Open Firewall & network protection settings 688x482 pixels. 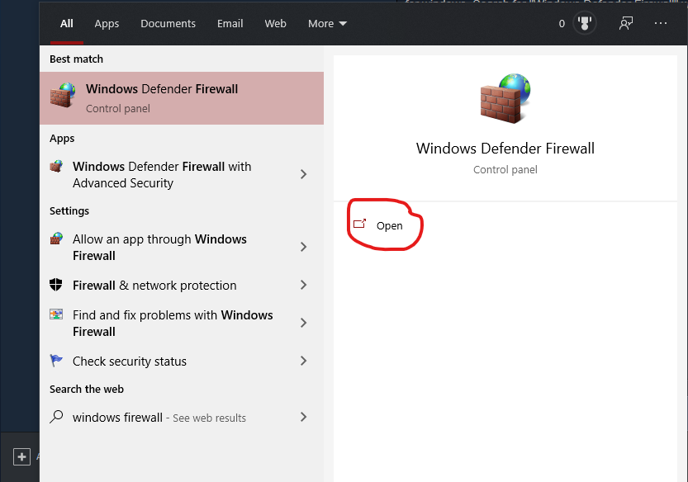click(182, 285)
